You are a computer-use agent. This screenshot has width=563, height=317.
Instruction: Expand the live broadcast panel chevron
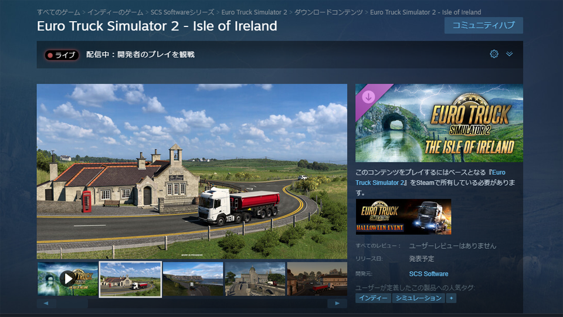coord(509,54)
